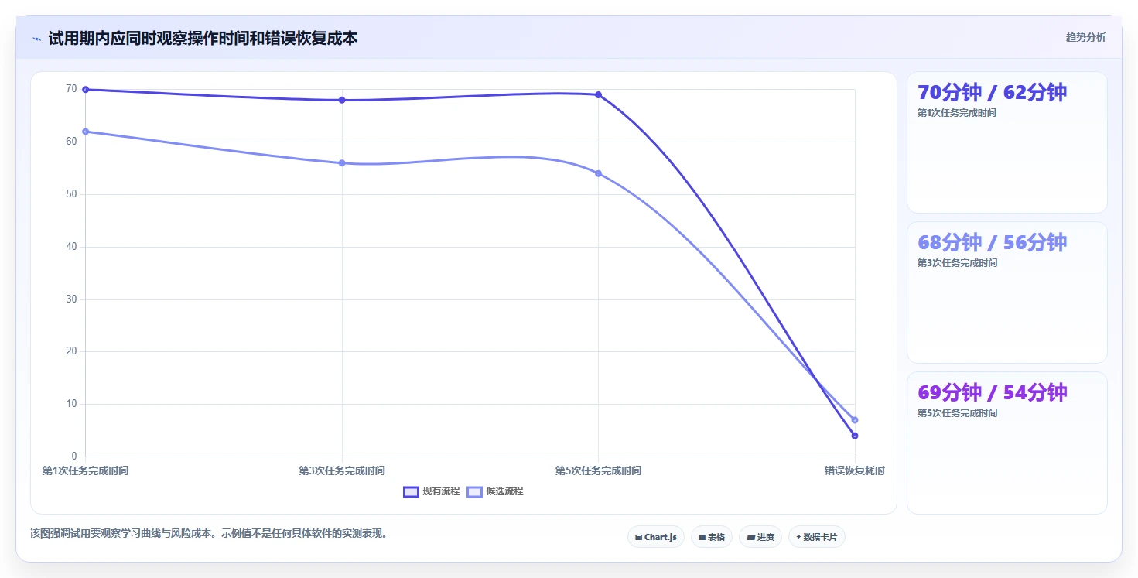Click the 第3次任务完成时间 x-axis label

[x=342, y=470]
